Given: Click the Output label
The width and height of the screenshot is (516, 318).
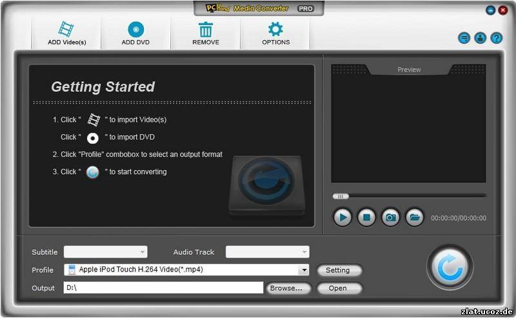Looking at the screenshot, I should 43,288.
